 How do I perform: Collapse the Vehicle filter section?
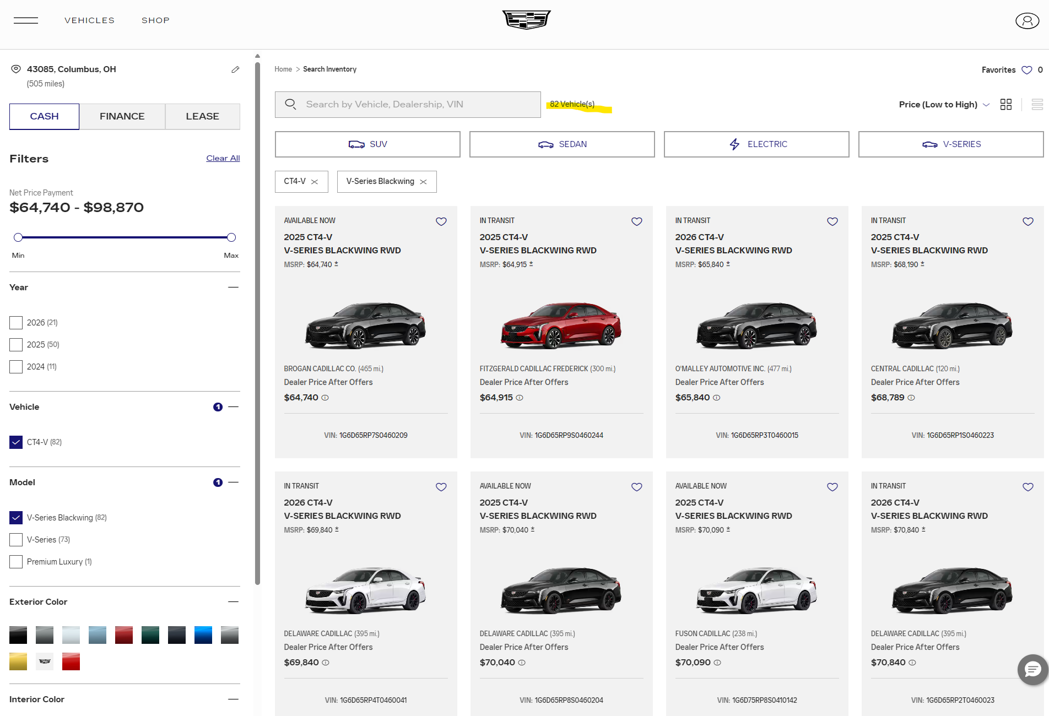click(x=234, y=406)
